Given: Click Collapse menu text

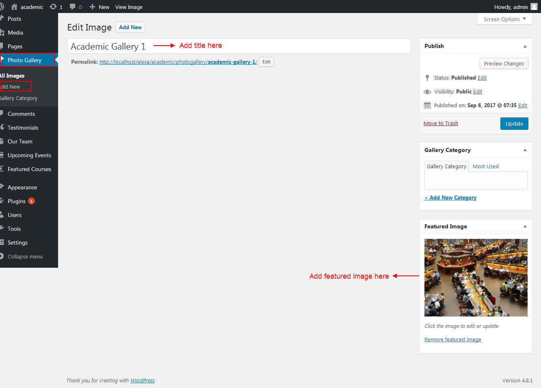Looking at the screenshot, I should pyautogui.click(x=25, y=256).
